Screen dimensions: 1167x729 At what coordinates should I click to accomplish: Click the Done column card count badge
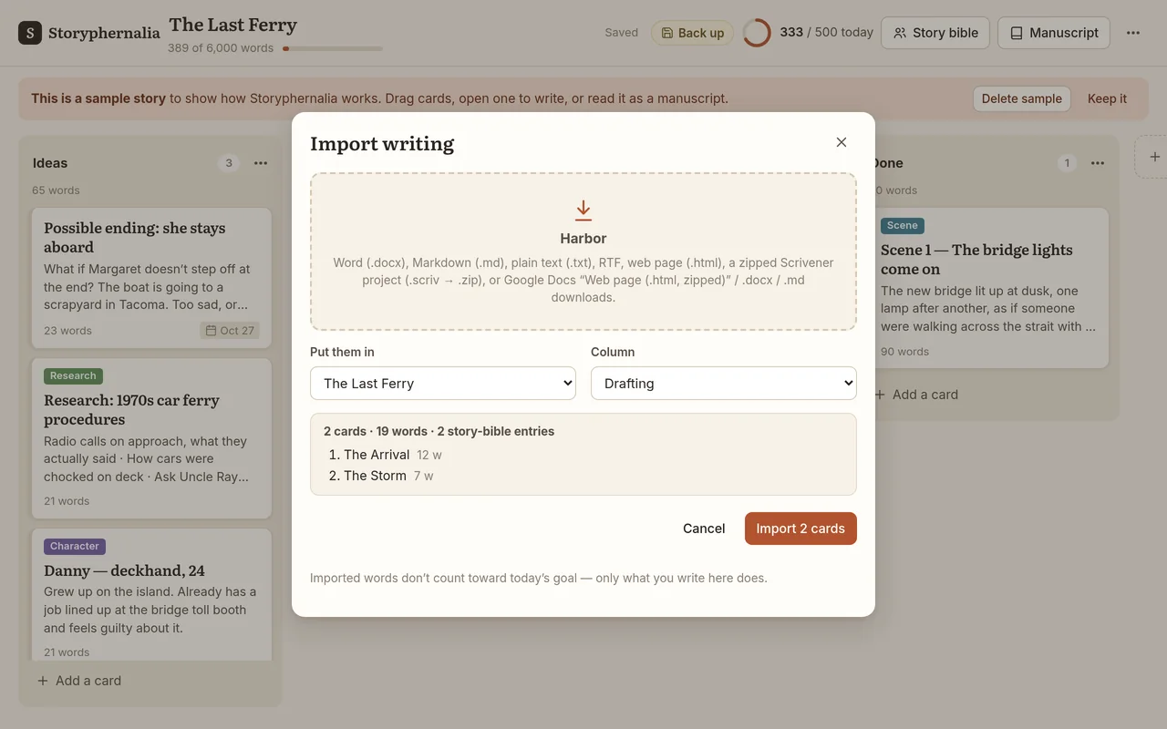[x=1066, y=163]
